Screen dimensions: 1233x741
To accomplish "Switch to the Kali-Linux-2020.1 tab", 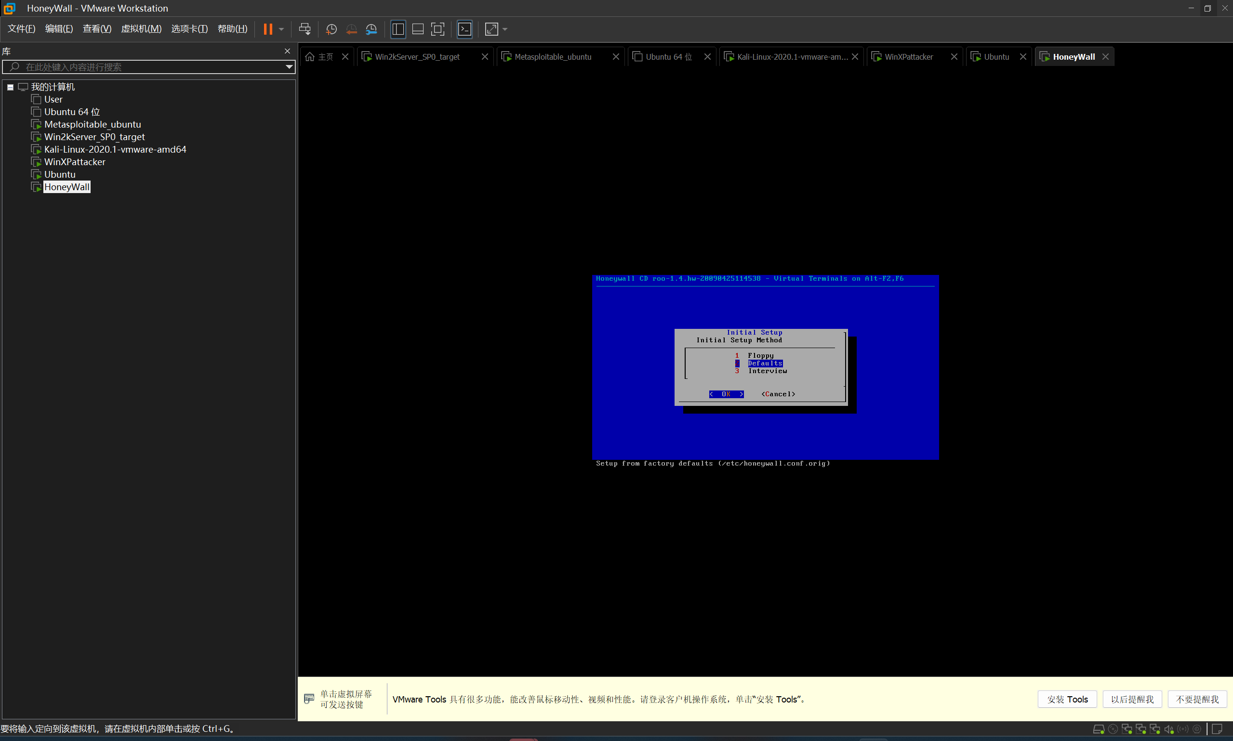I will [792, 57].
